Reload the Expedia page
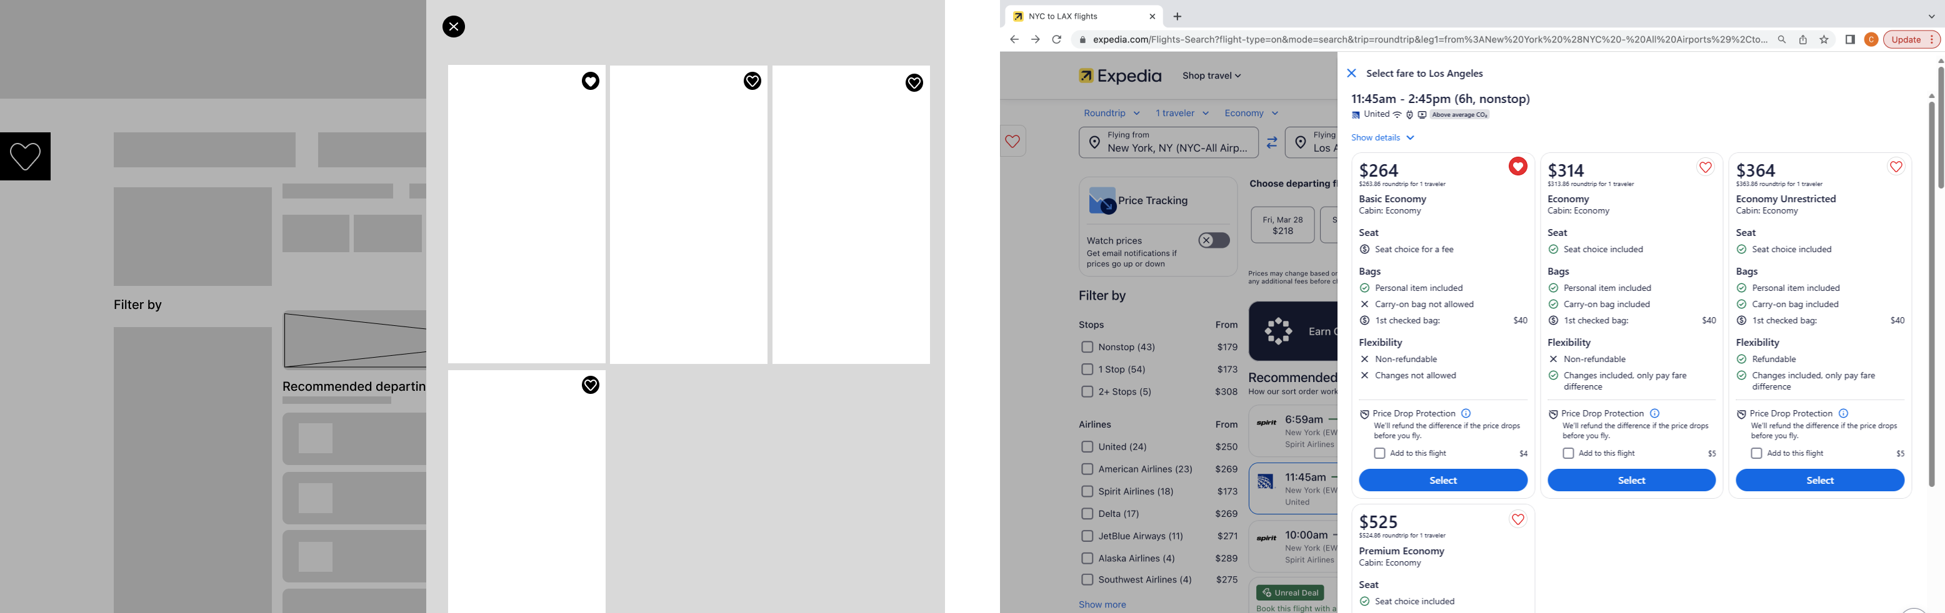 coord(1056,39)
